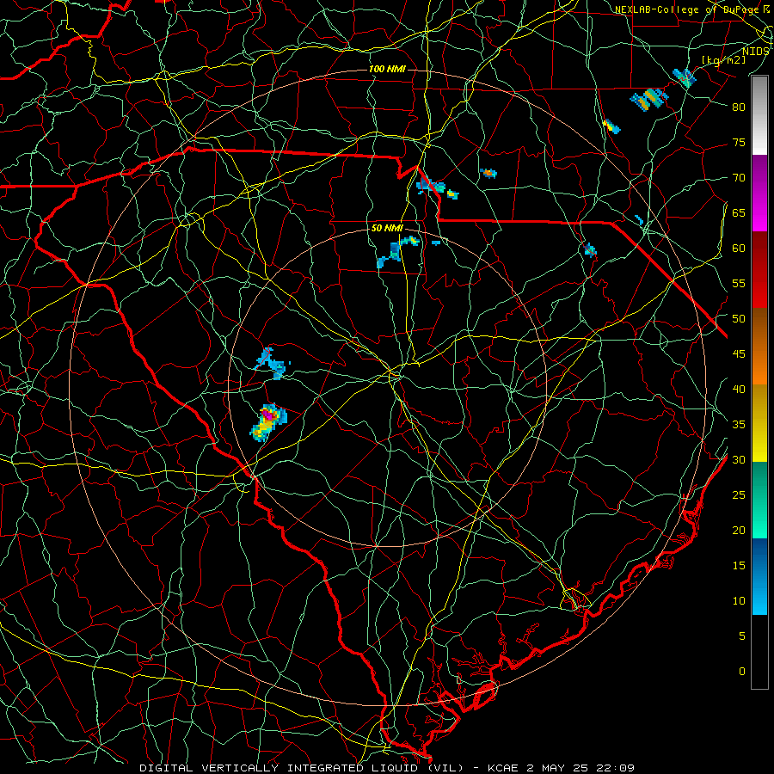The height and width of the screenshot is (774, 774).
Task: Click the 15 value on color scale
Action: point(739,566)
